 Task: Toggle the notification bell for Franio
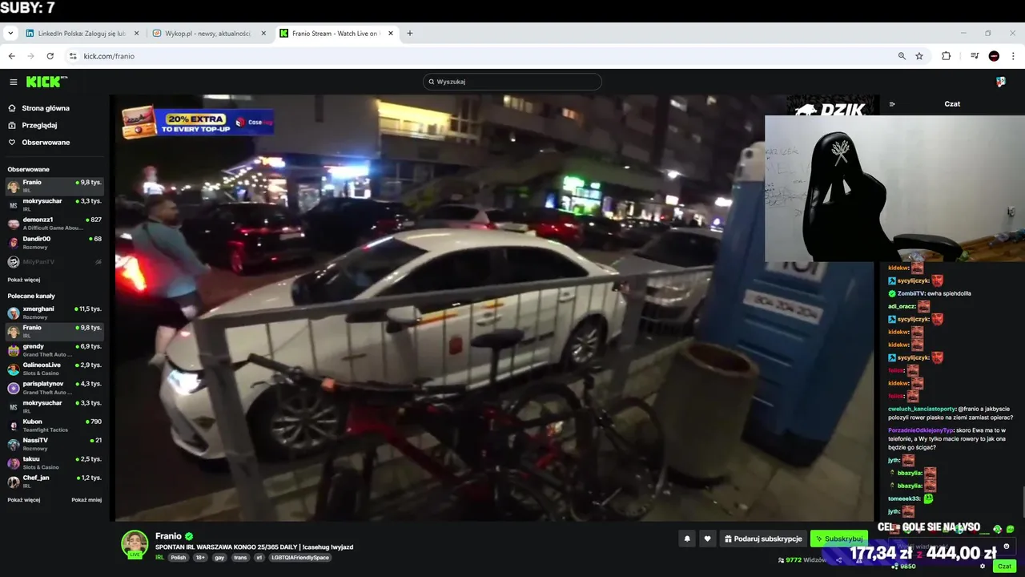point(687,539)
